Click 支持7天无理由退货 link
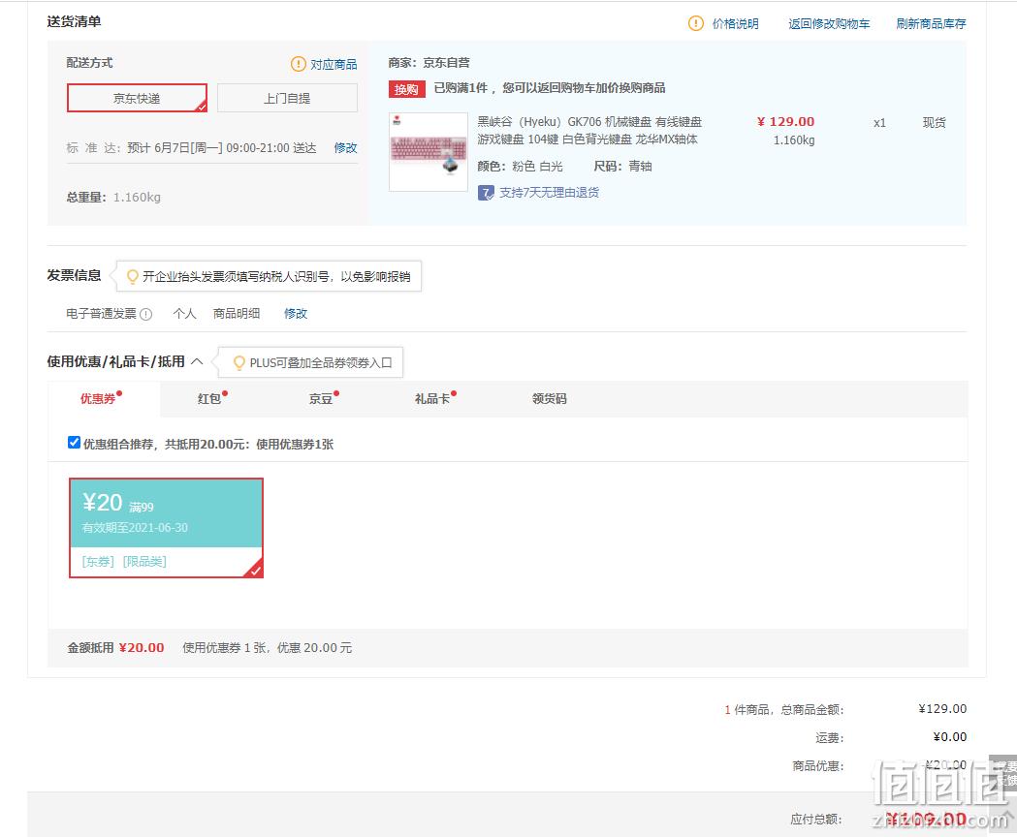1017x837 pixels. [x=550, y=193]
